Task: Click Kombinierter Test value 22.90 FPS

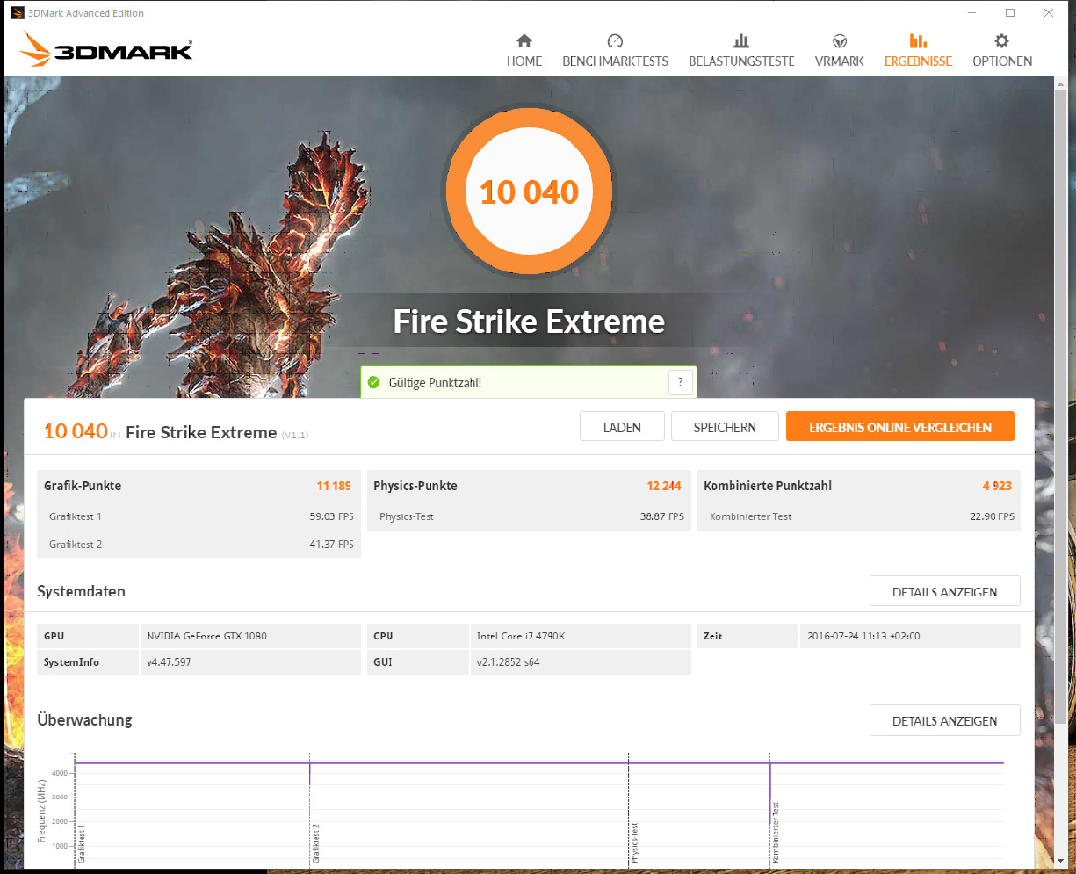Action: pos(993,516)
